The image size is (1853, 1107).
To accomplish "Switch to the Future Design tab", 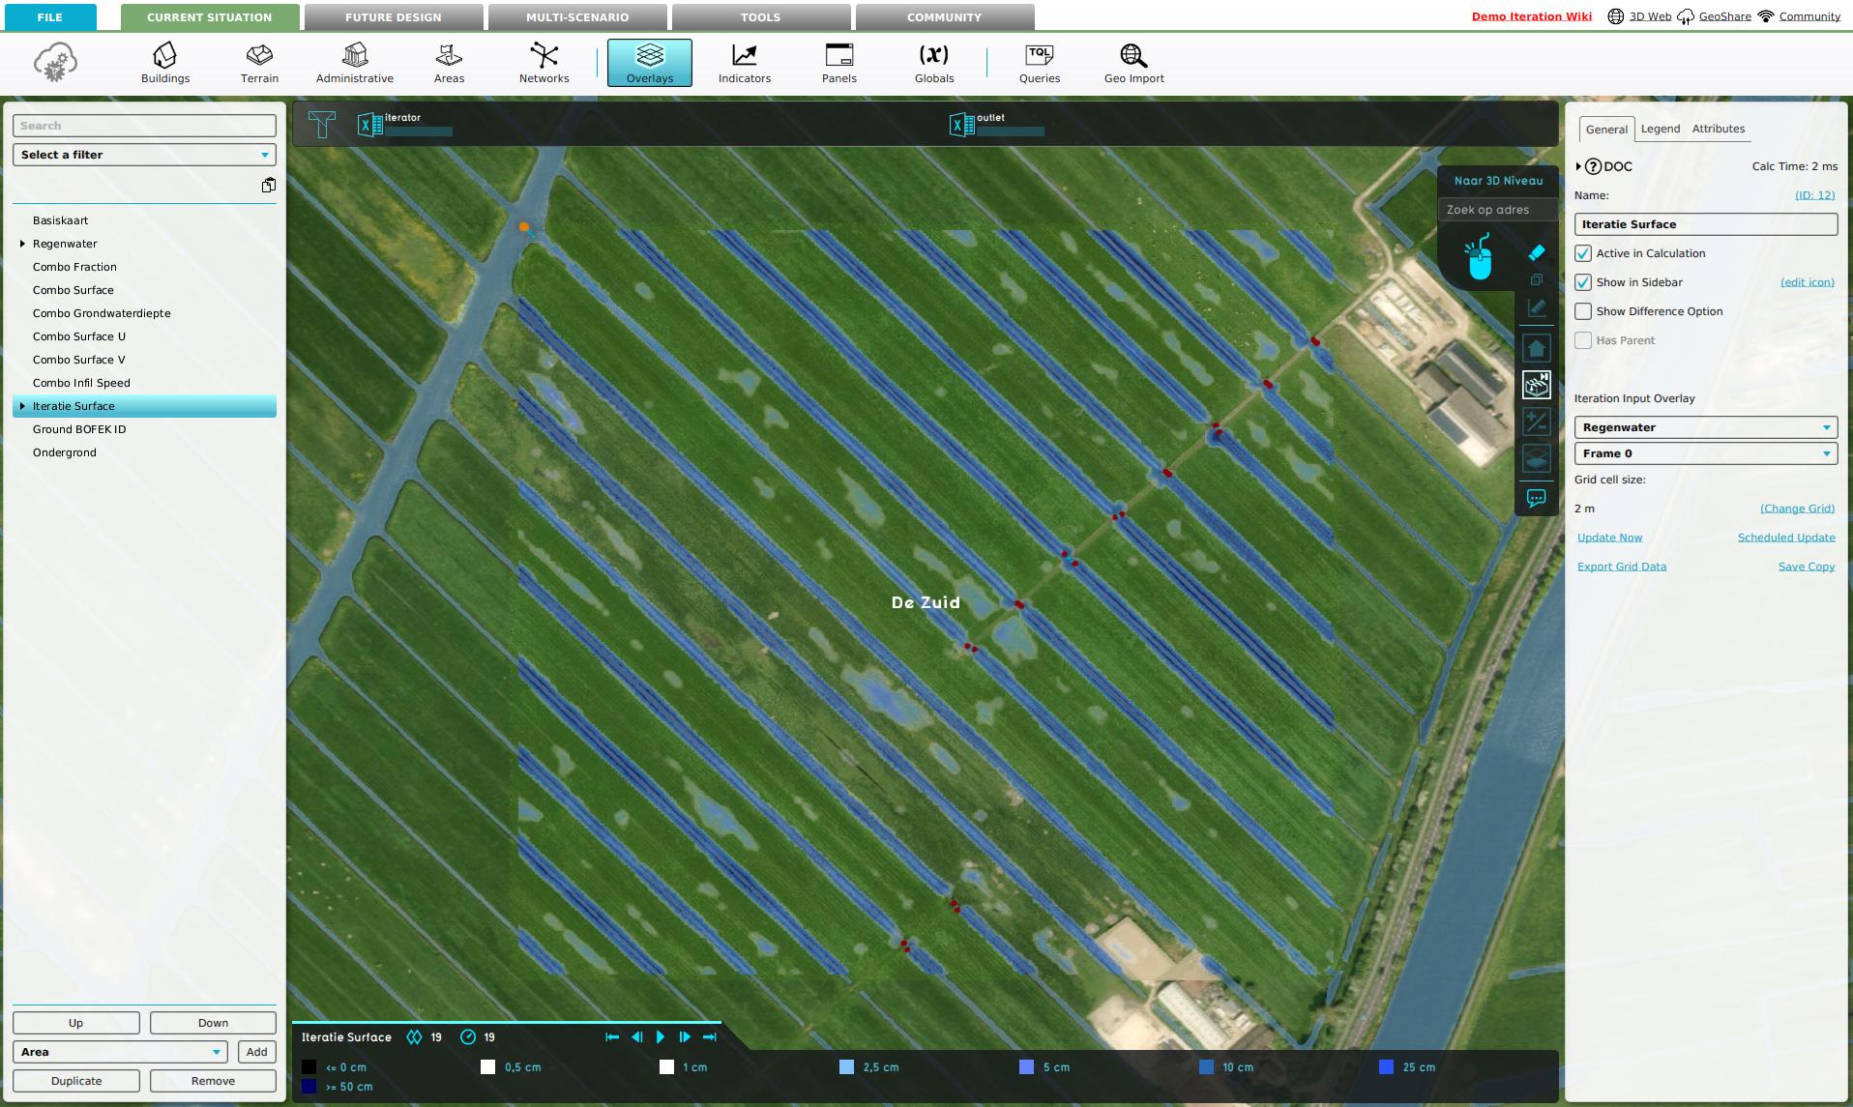I will click(393, 17).
